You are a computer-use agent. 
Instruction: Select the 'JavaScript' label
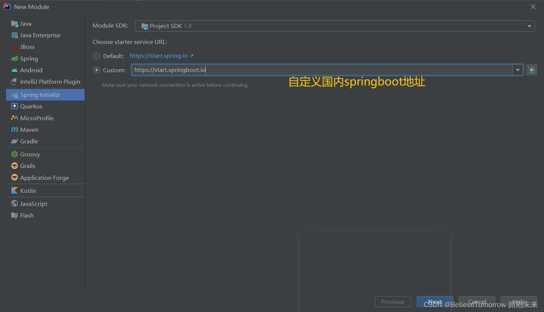34,204
